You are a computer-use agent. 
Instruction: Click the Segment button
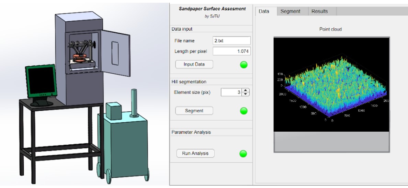194,111
